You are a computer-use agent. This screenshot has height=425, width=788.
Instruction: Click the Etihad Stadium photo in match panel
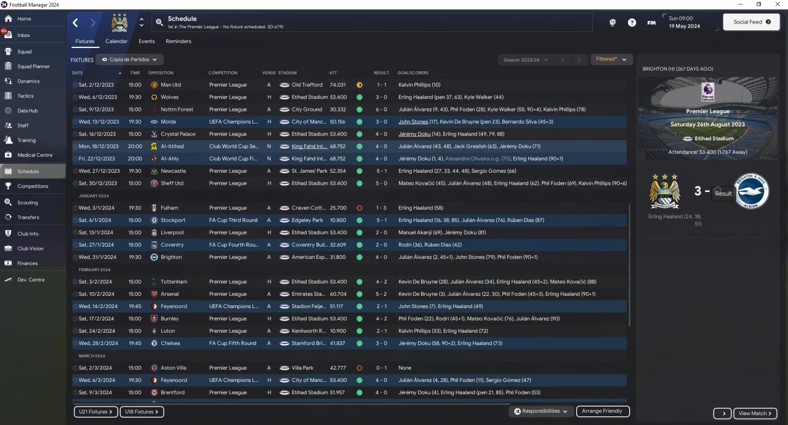(707, 118)
